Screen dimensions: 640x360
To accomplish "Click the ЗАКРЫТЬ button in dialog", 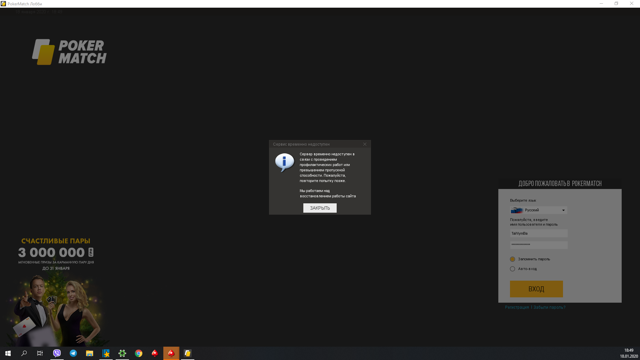I will (320, 208).
